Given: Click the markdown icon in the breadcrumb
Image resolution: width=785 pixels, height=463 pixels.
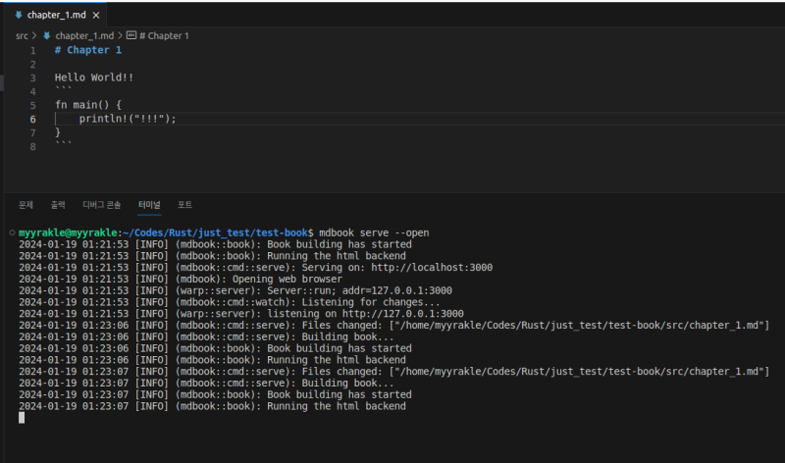Looking at the screenshot, I should click(x=46, y=35).
